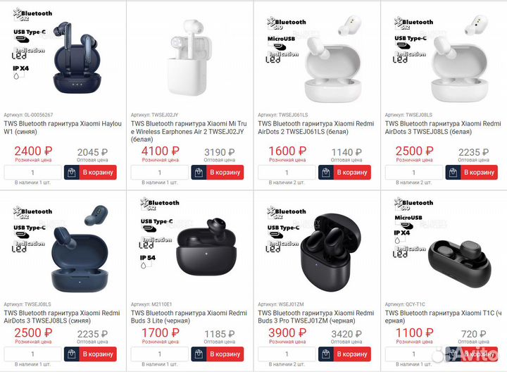Click the cart bag icon for Redmi Buds 3 Lite
The image size is (507, 372).
(199, 354)
